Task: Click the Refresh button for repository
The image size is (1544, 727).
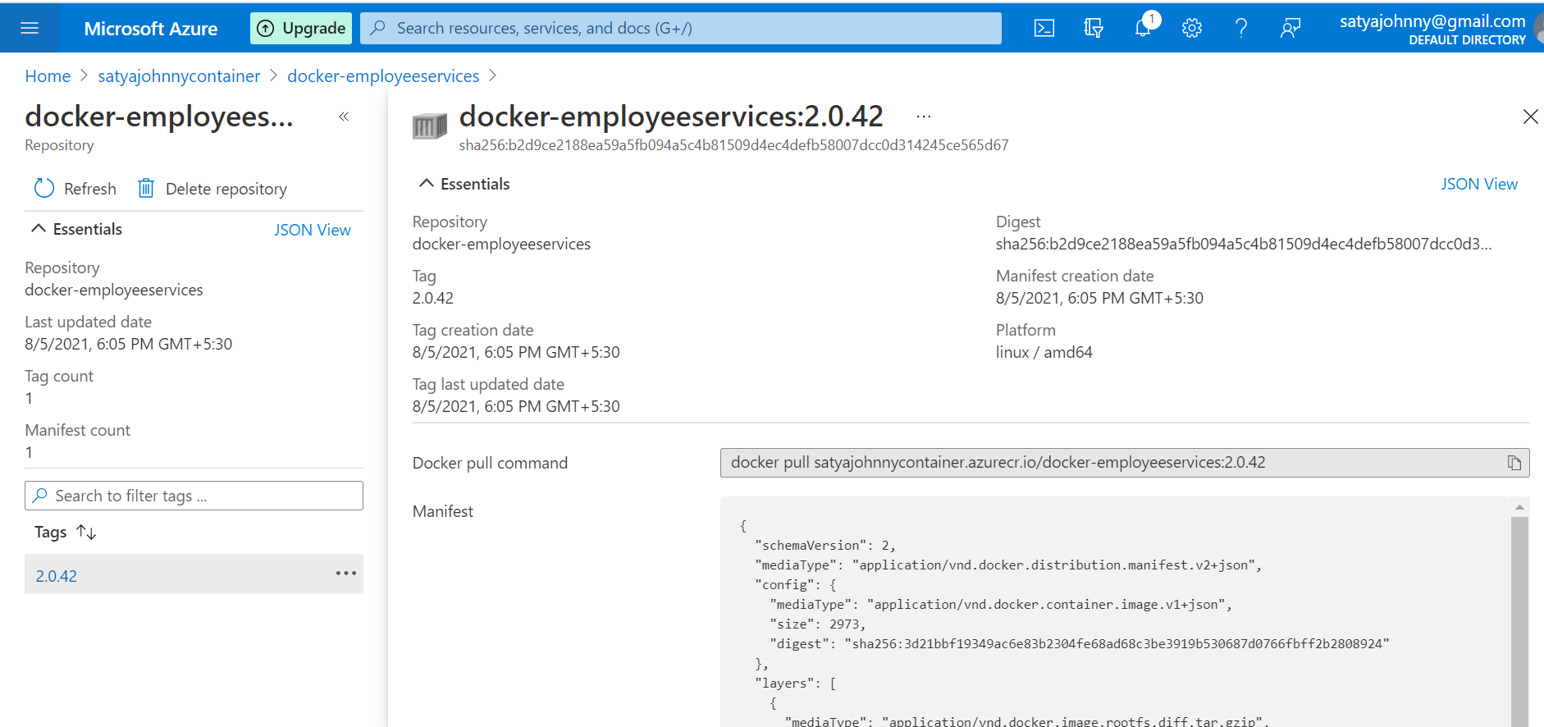Action: 75,189
